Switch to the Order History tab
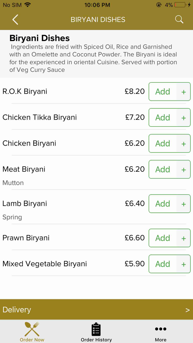 click(96, 332)
